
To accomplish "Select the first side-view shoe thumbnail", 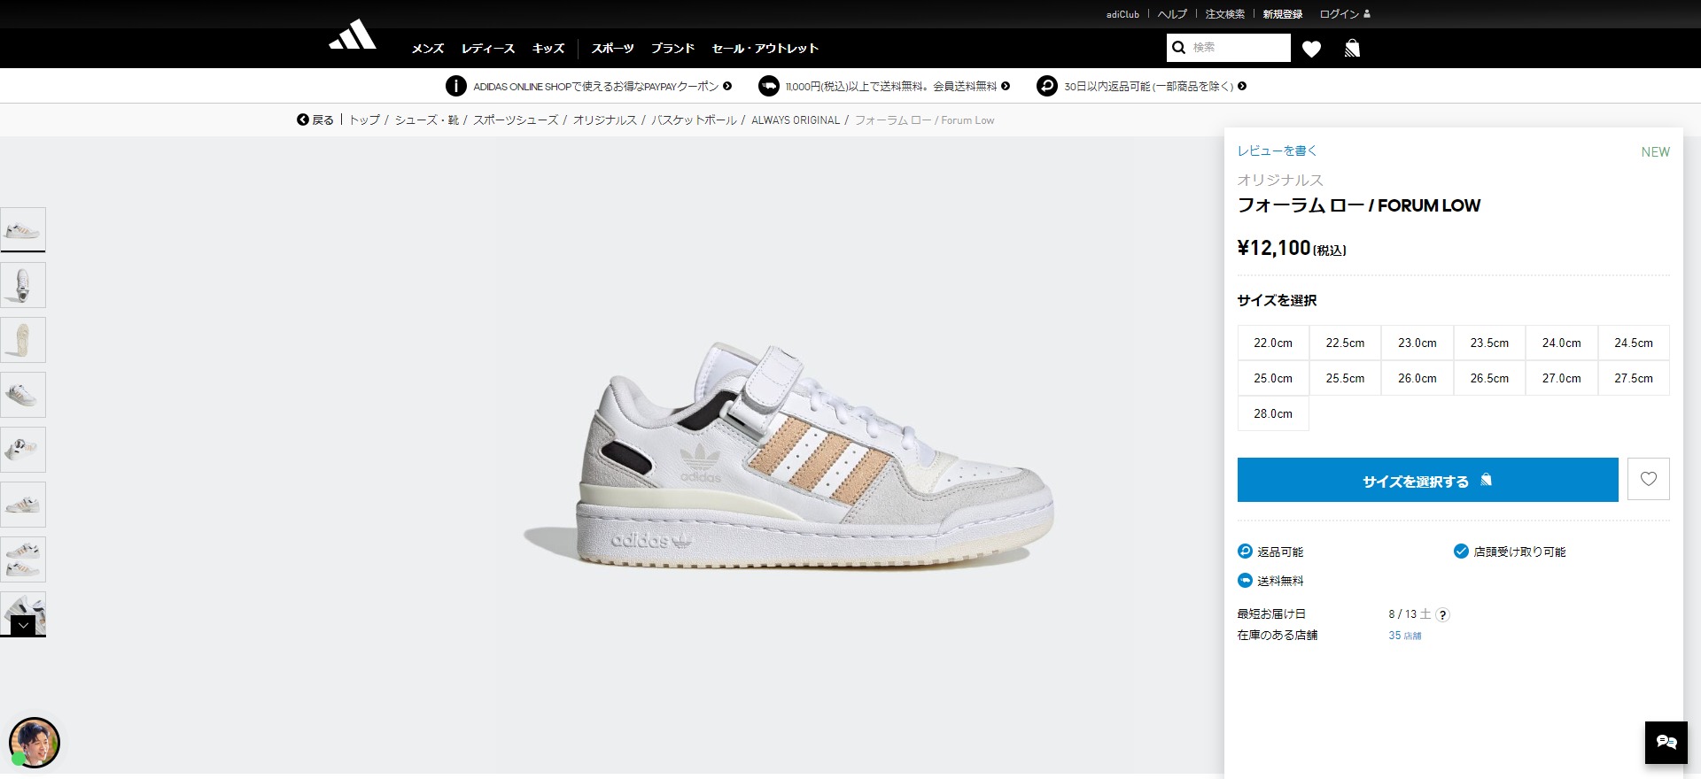I will 23,229.
